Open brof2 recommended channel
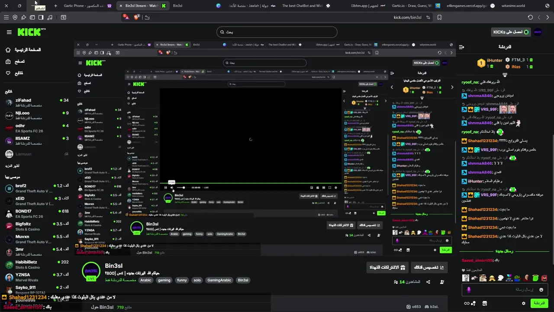 click(x=36, y=188)
